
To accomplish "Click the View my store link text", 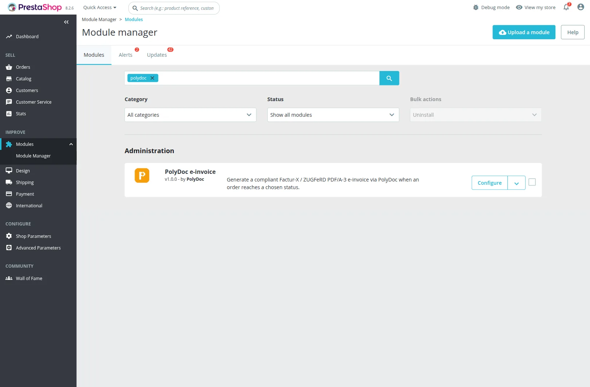I will 540,7.
